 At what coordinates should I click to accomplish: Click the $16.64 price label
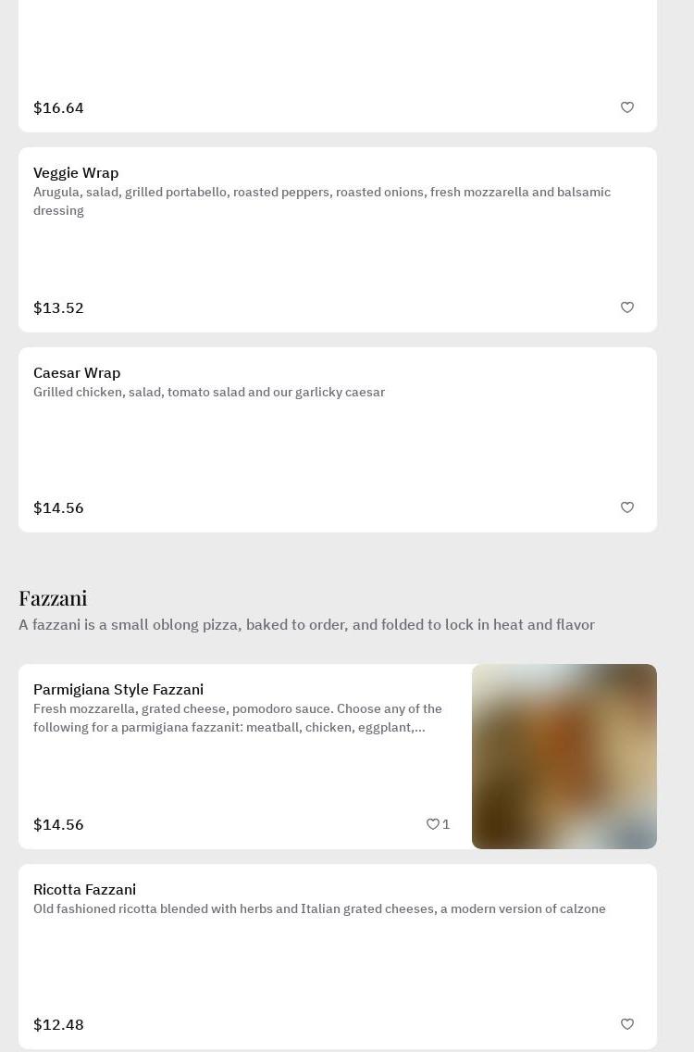(x=58, y=108)
